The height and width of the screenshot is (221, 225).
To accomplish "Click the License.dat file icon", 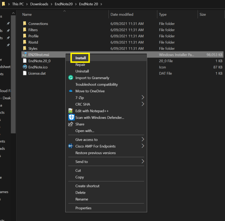I will (25, 73).
